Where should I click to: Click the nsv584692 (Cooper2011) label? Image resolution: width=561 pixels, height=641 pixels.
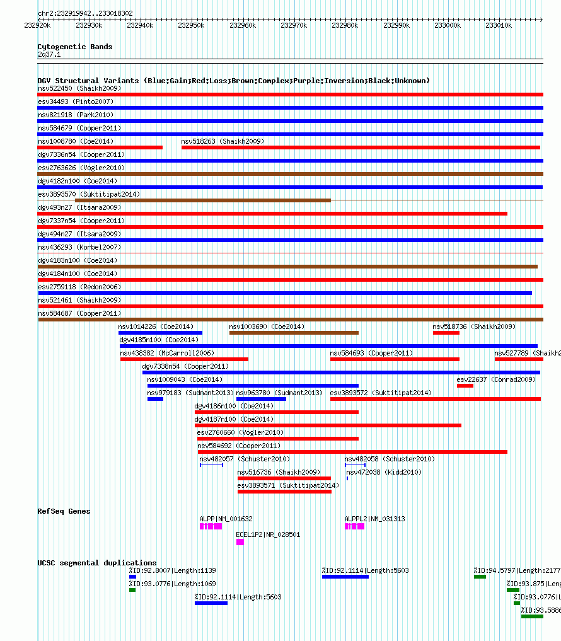239,446
